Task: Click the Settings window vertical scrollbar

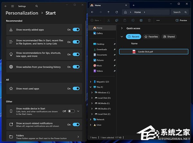Action: tap(86, 61)
